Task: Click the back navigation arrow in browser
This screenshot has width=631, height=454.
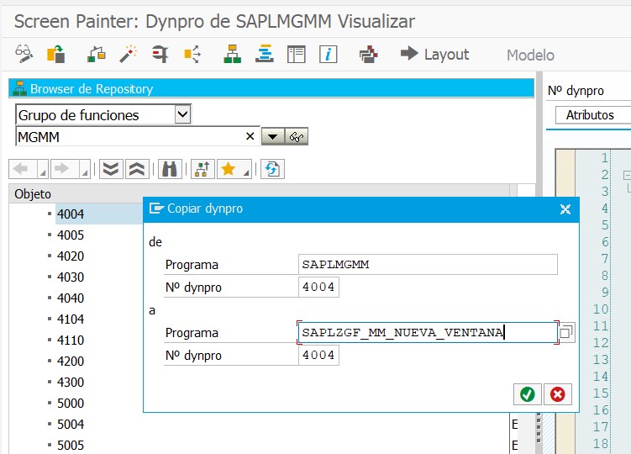Action: click(x=22, y=169)
